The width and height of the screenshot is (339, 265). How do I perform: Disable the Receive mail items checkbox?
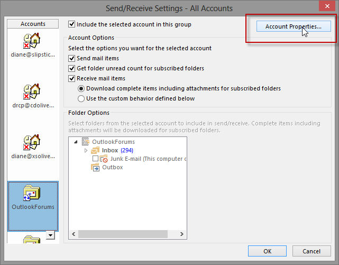point(72,78)
